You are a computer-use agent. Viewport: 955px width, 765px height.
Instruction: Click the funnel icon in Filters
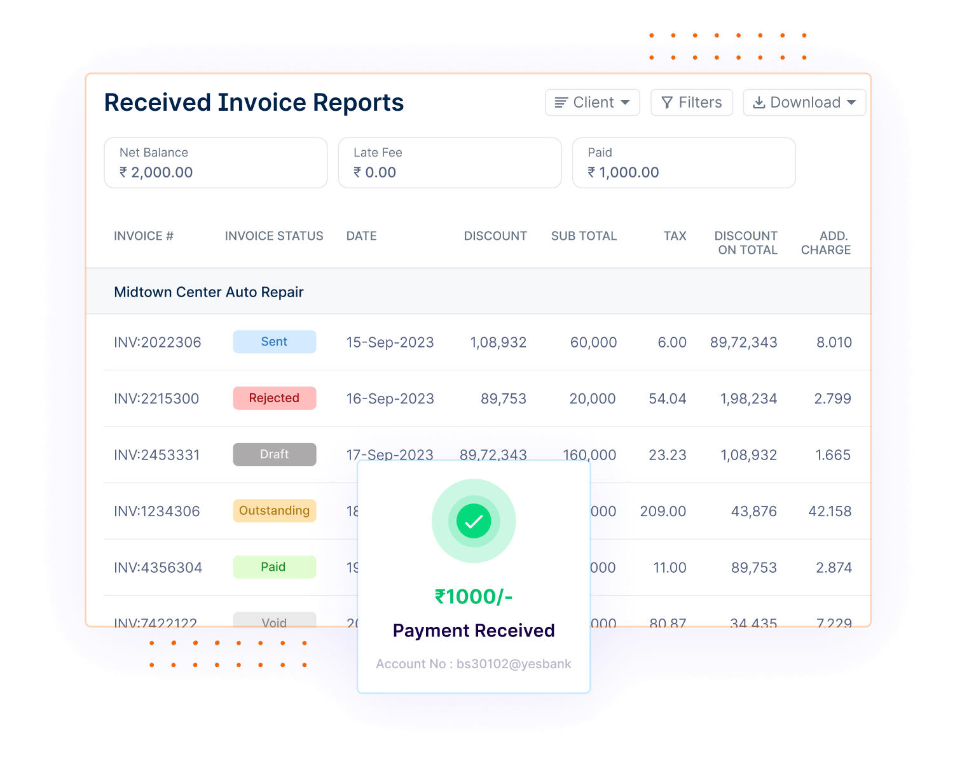coord(667,102)
